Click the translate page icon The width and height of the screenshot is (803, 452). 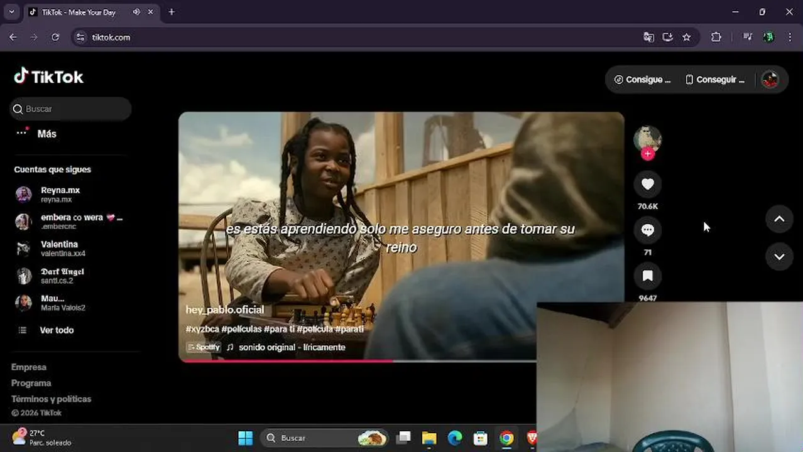[648, 37]
